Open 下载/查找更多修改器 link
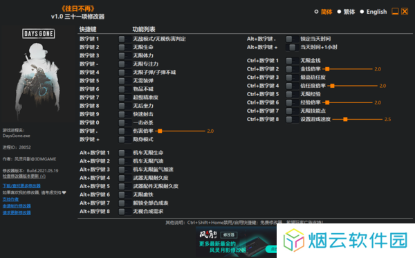Viewport: 415px width, 258px height. click(21, 186)
